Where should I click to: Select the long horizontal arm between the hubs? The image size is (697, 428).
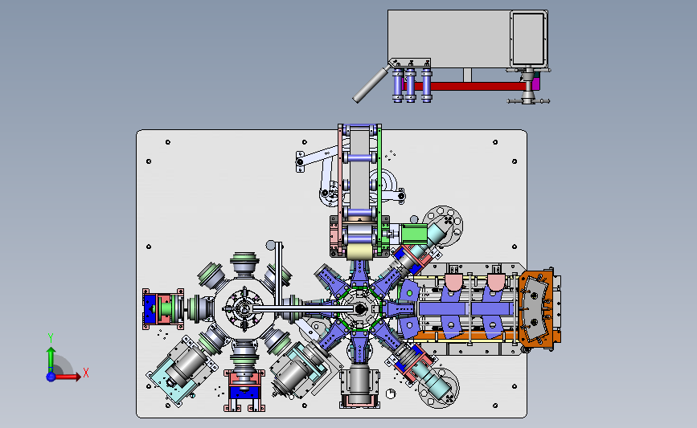coord(303,308)
